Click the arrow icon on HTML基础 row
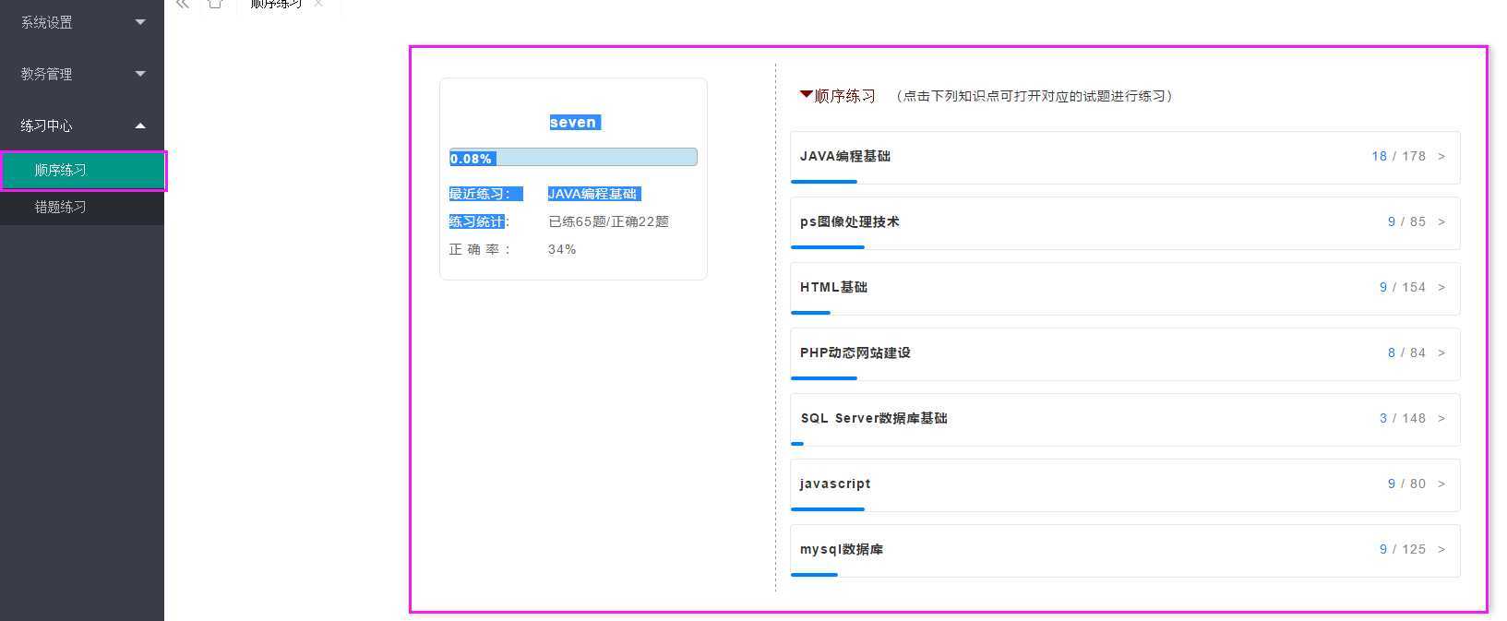 pyautogui.click(x=1441, y=288)
